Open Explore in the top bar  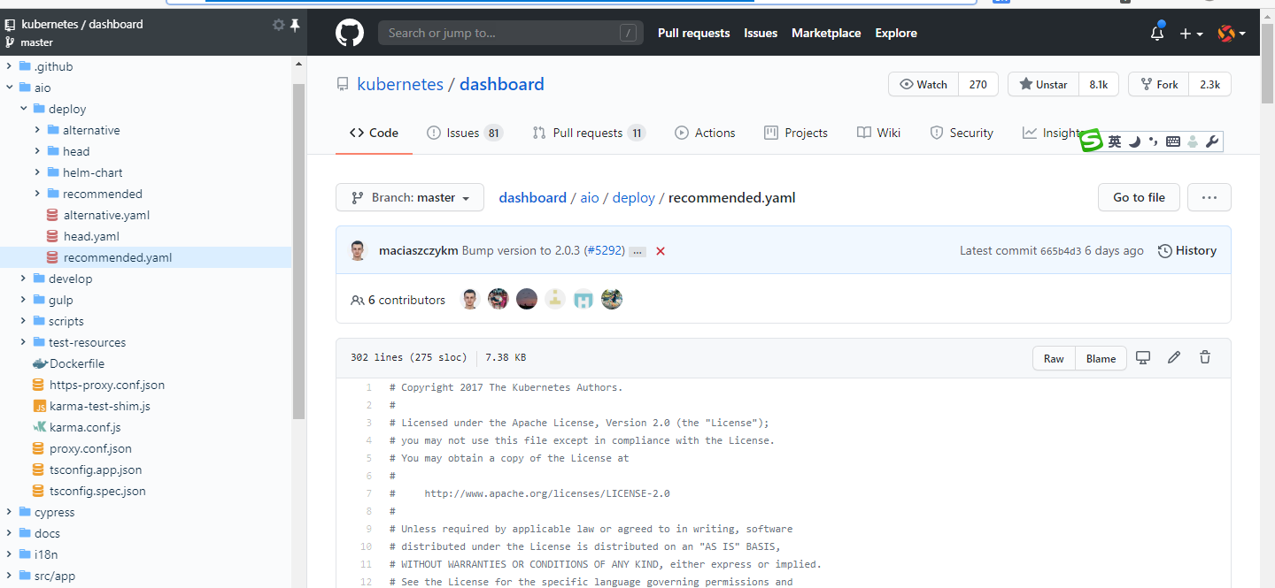point(896,33)
